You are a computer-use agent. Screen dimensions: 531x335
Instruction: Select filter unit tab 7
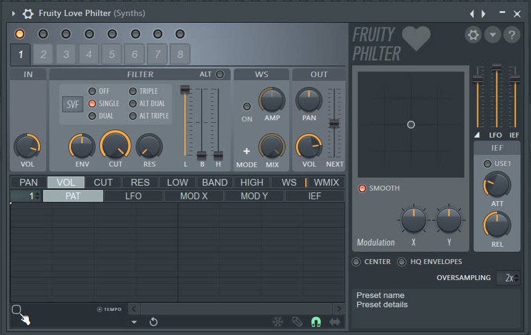click(157, 54)
